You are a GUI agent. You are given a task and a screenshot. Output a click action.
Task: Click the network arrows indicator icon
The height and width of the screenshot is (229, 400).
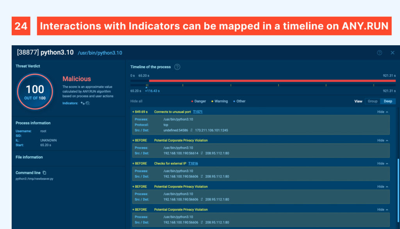(82, 103)
